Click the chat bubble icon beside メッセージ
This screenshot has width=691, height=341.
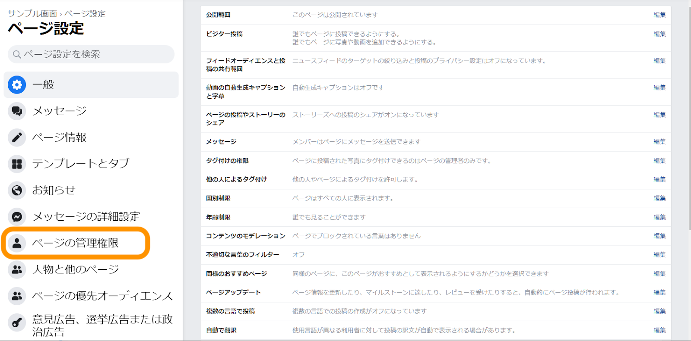[x=17, y=111]
